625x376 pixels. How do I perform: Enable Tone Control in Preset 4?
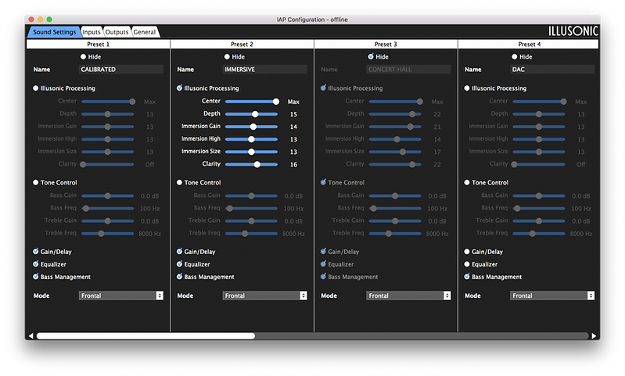point(468,182)
